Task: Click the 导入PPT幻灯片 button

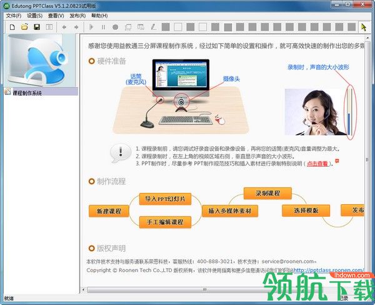Action: (x=165, y=199)
